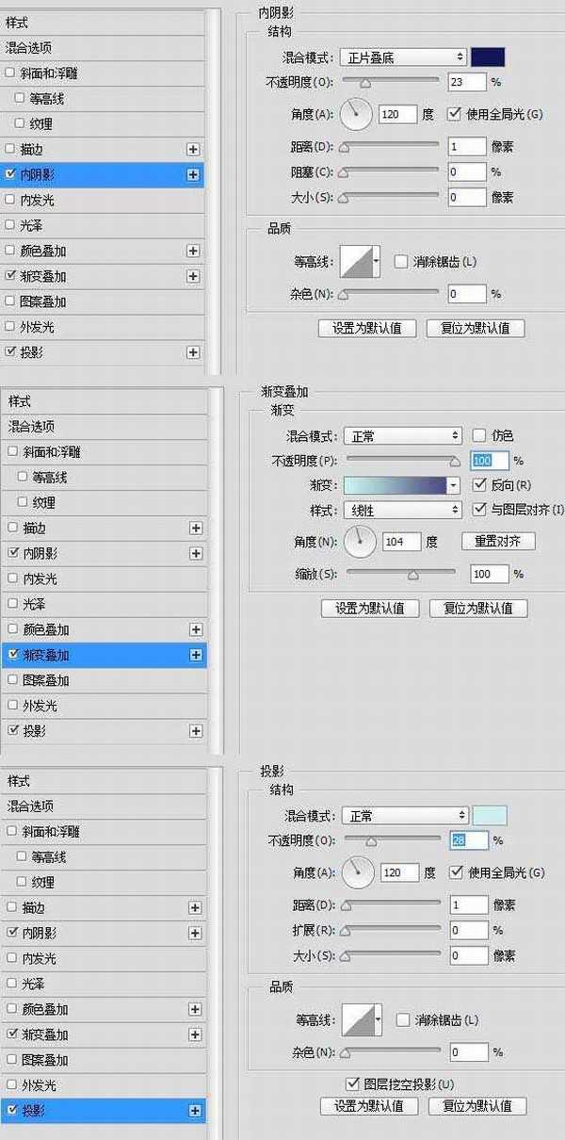Screen dimensions: 565x1140
Task: Toggle 图层挖空投影 checkbox
Action: (353, 1084)
